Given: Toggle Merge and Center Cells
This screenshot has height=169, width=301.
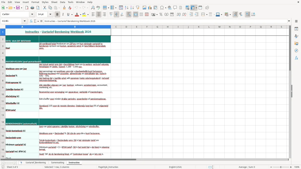Looking at the screenshot, I should click(x=135, y=15).
